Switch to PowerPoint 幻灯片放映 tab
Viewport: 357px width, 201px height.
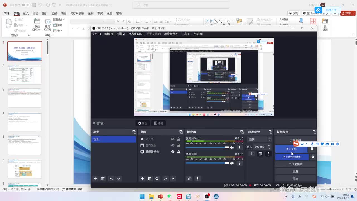(77, 13)
